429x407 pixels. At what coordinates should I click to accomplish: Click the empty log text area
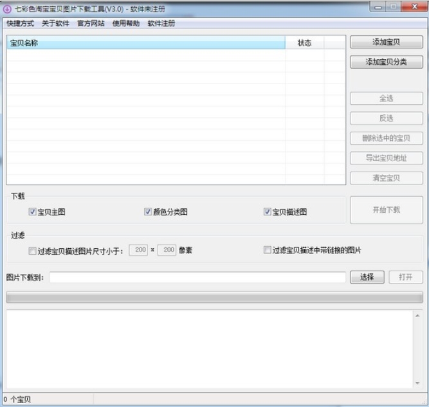pos(210,349)
